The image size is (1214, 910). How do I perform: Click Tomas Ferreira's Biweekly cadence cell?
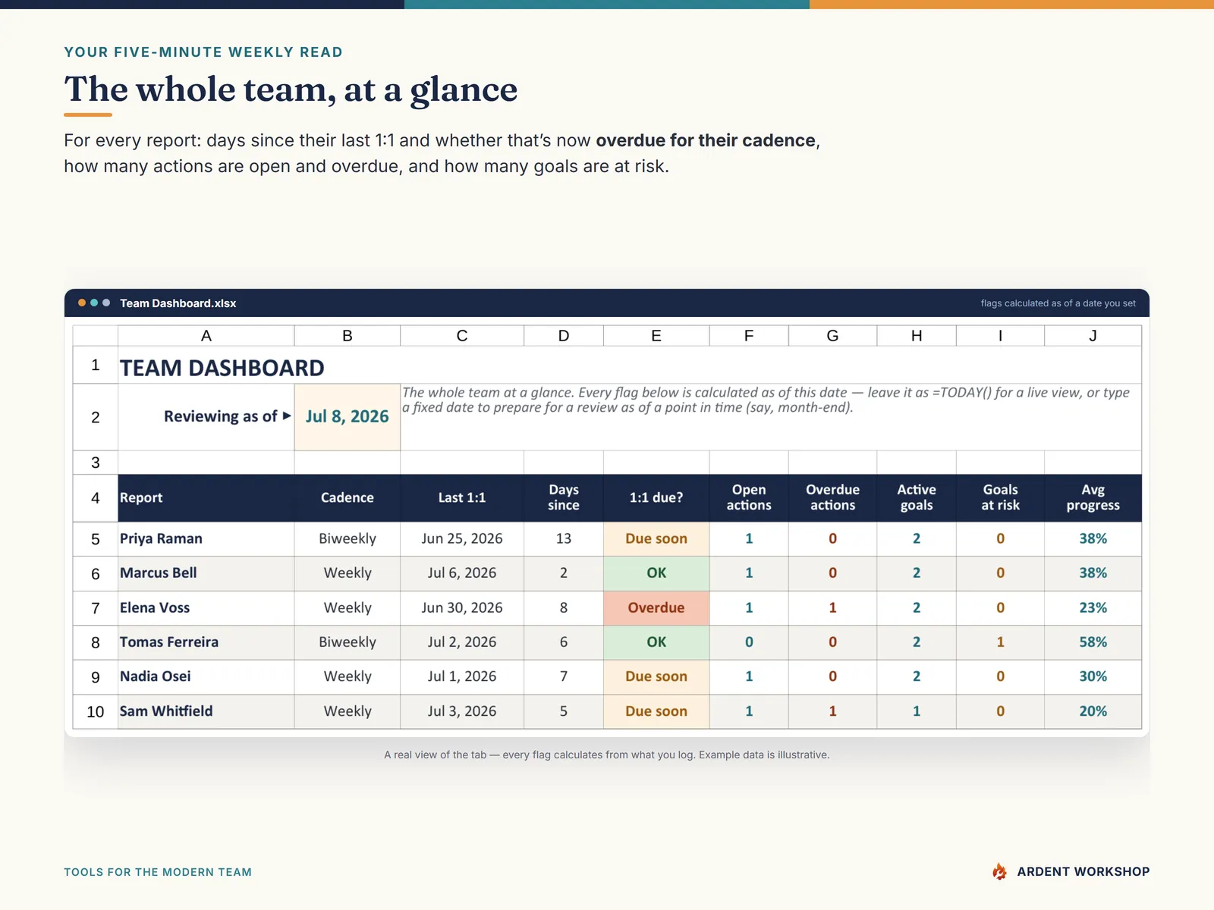pyautogui.click(x=348, y=642)
